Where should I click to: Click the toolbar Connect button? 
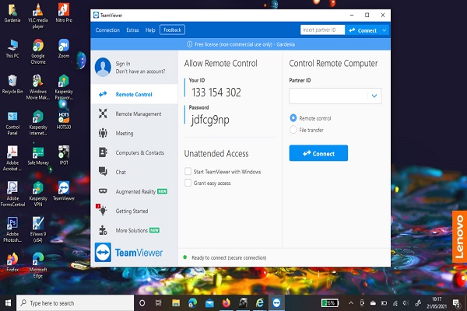[363, 30]
